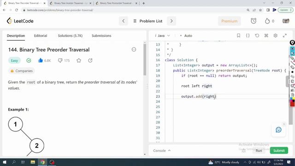Click the lightbulb icon on annotation toolbar
Viewport: 295px width, 166px height.
[292, 43]
